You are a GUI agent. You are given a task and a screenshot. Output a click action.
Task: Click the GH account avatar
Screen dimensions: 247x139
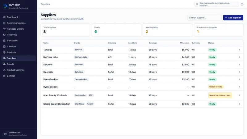click(x=5, y=134)
